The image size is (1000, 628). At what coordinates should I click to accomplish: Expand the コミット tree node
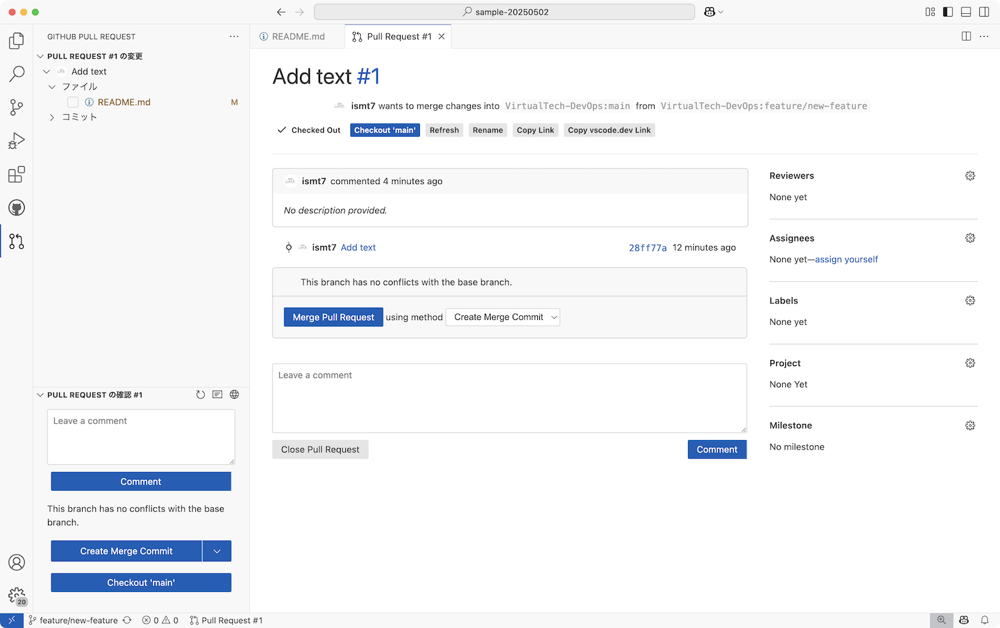pyautogui.click(x=53, y=117)
